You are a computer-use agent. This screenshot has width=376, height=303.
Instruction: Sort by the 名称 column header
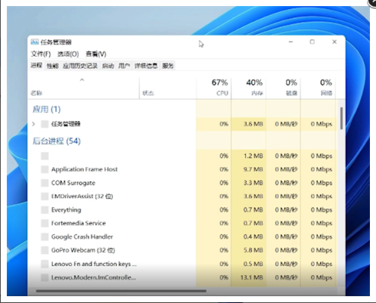click(84, 88)
